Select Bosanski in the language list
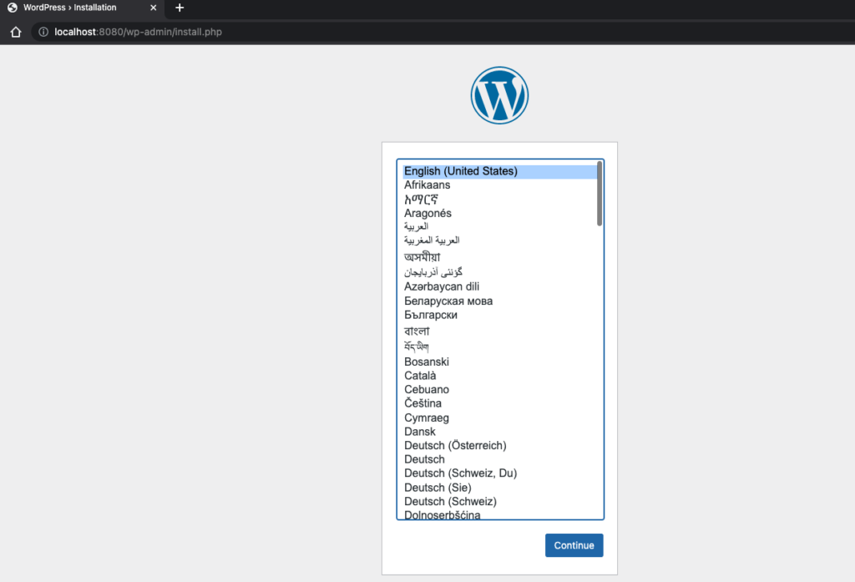This screenshot has width=855, height=582. click(x=500, y=362)
